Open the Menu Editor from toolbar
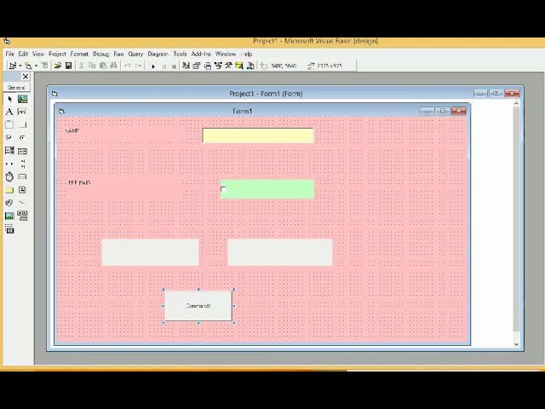The image size is (545, 409). (45, 66)
